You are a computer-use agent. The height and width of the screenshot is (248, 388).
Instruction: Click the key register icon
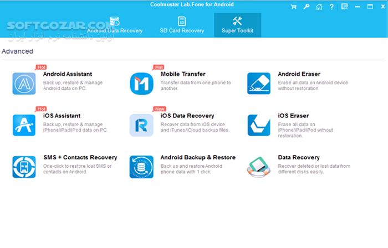[x=307, y=7]
